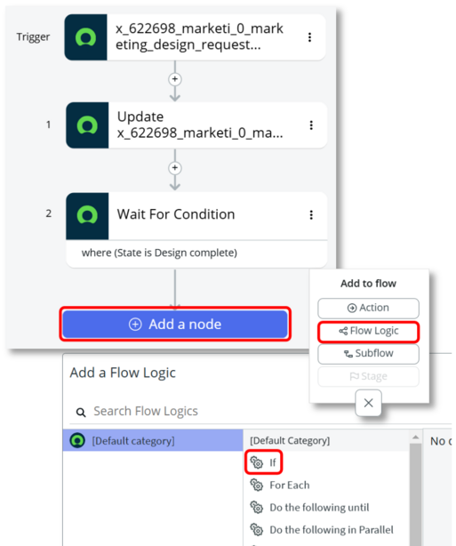Select the If flow logic option

coord(263,462)
